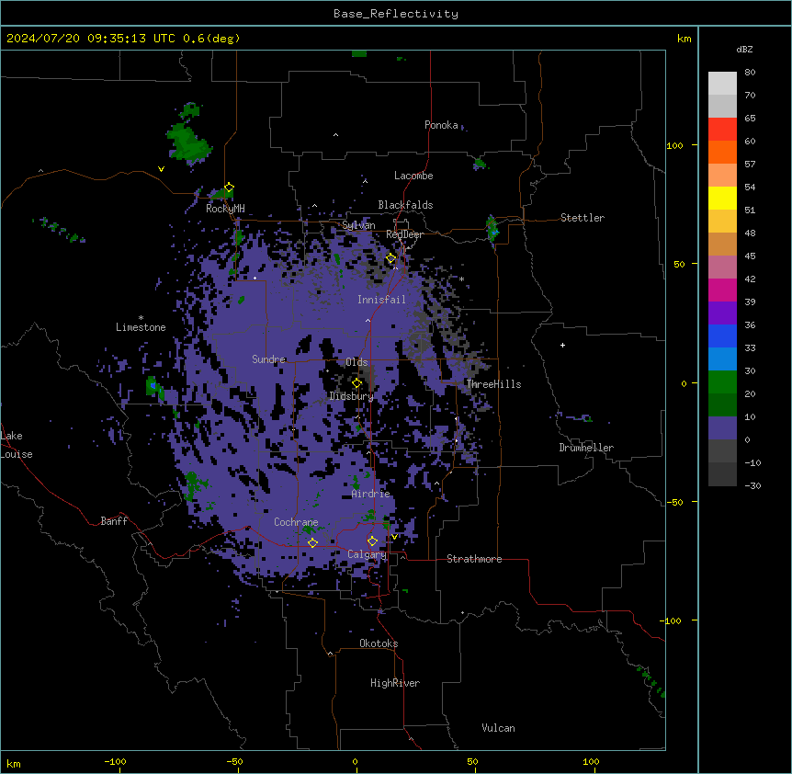
Task: Click the Lacombe city label
Action: point(413,176)
